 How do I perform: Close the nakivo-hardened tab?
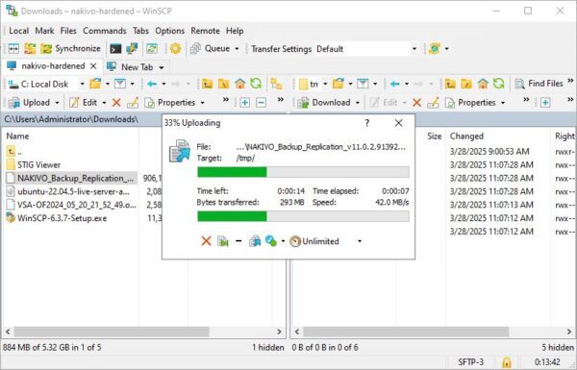93,66
